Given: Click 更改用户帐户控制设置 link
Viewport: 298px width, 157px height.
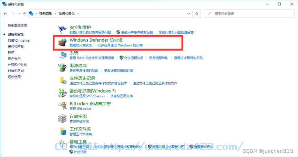Looking at the screenshot, I should click(x=137, y=32).
